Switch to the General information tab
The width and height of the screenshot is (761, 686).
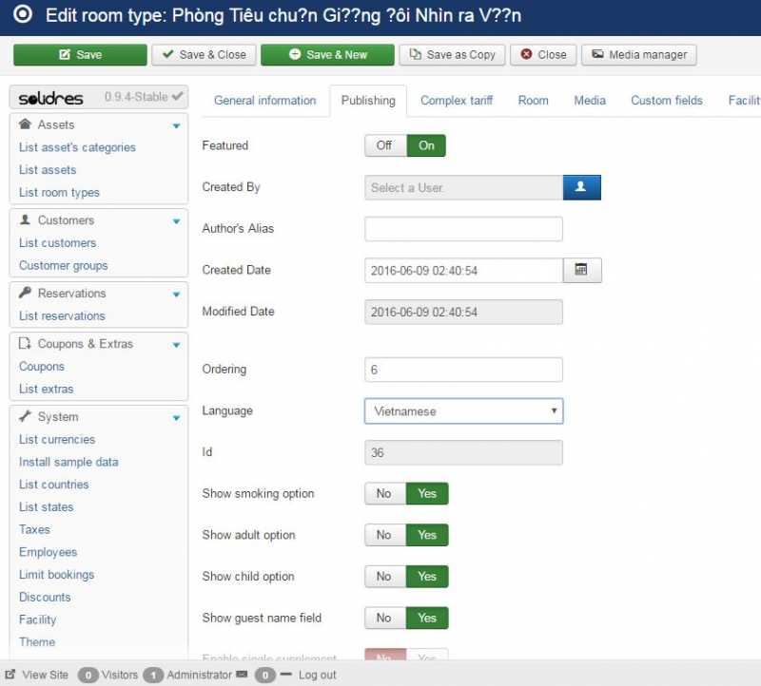pyautogui.click(x=264, y=101)
